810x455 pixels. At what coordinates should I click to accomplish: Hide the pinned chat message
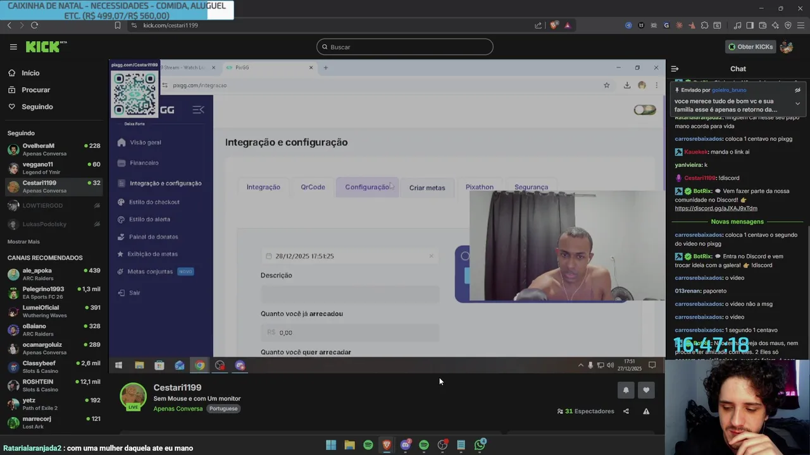pyautogui.click(x=797, y=90)
